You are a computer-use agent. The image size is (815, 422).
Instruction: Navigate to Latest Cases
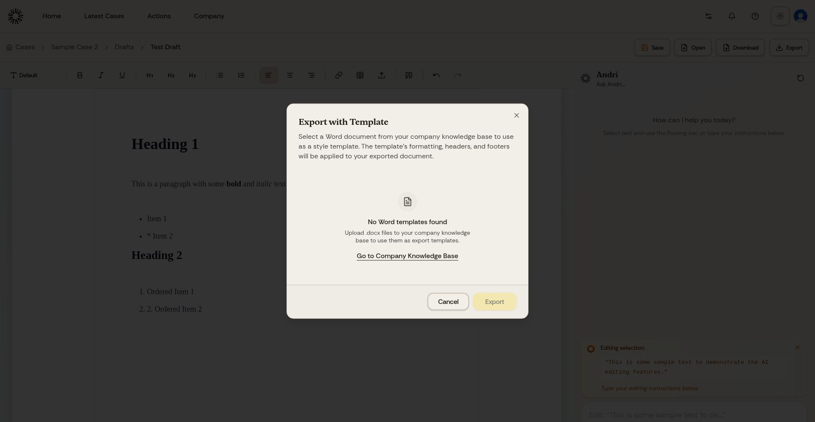pyautogui.click(x=104, y=16)
